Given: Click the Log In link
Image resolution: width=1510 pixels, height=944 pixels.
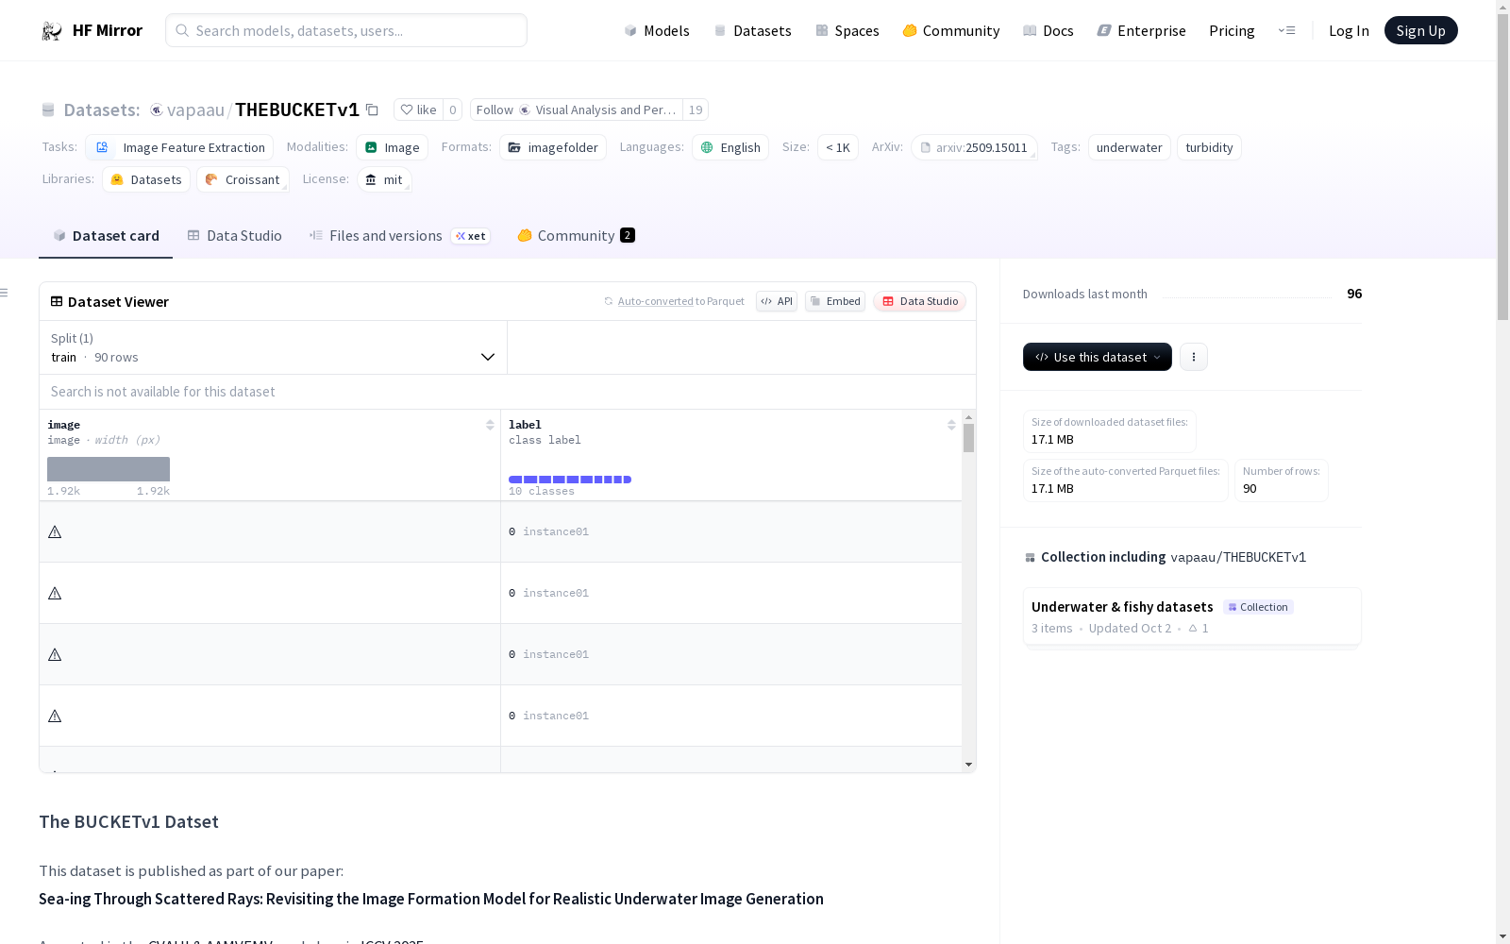Looking at the screenshot, I should [x=1349, y=31].
